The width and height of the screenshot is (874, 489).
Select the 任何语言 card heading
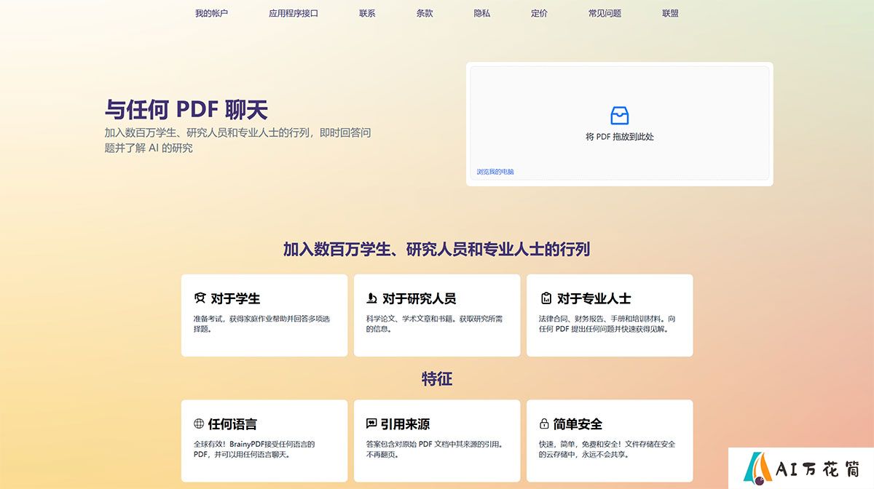232,424
